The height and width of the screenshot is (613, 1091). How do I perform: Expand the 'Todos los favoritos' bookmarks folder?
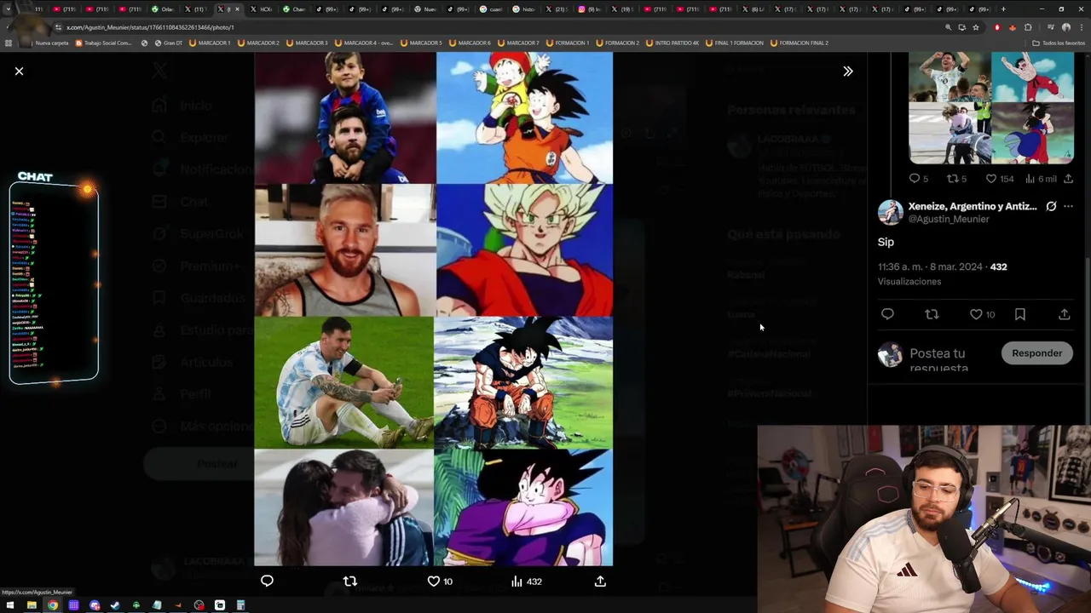pyautogui.click(x=1059, y=43)
